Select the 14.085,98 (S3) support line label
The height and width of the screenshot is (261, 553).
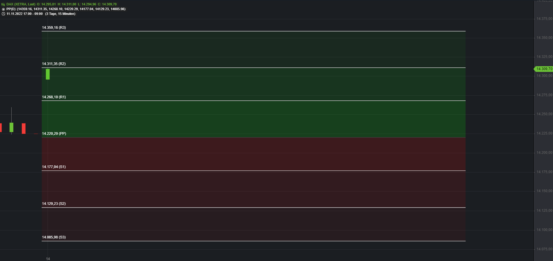[x=54, y=237]
